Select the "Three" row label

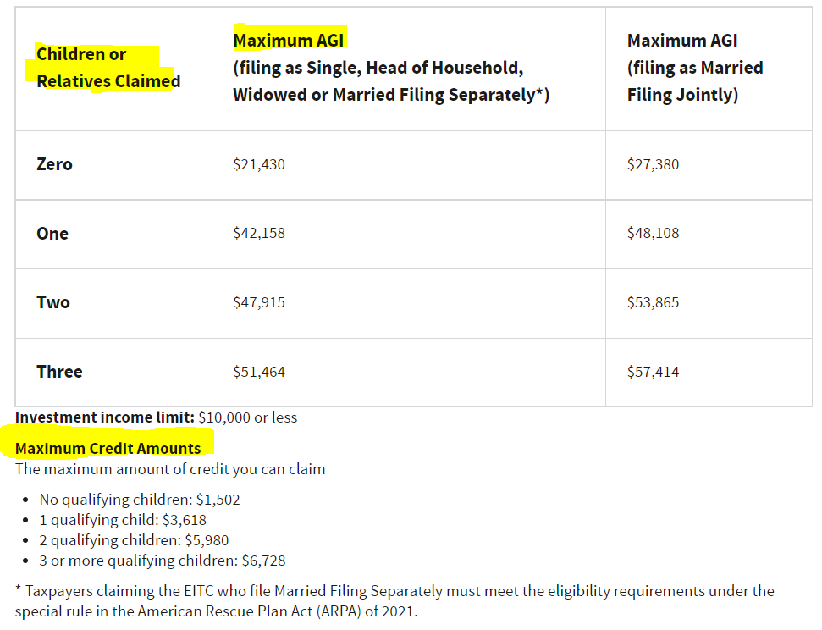(x=59, y=372)
